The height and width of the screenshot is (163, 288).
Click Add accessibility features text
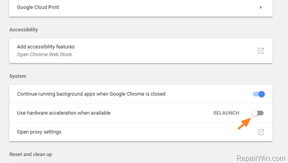point(46,47)
